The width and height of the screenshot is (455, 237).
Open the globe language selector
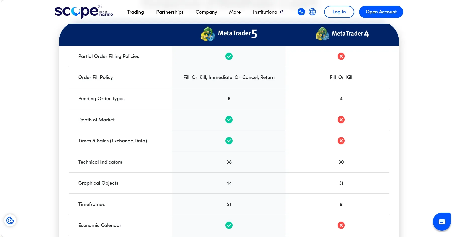click(312, 12)
